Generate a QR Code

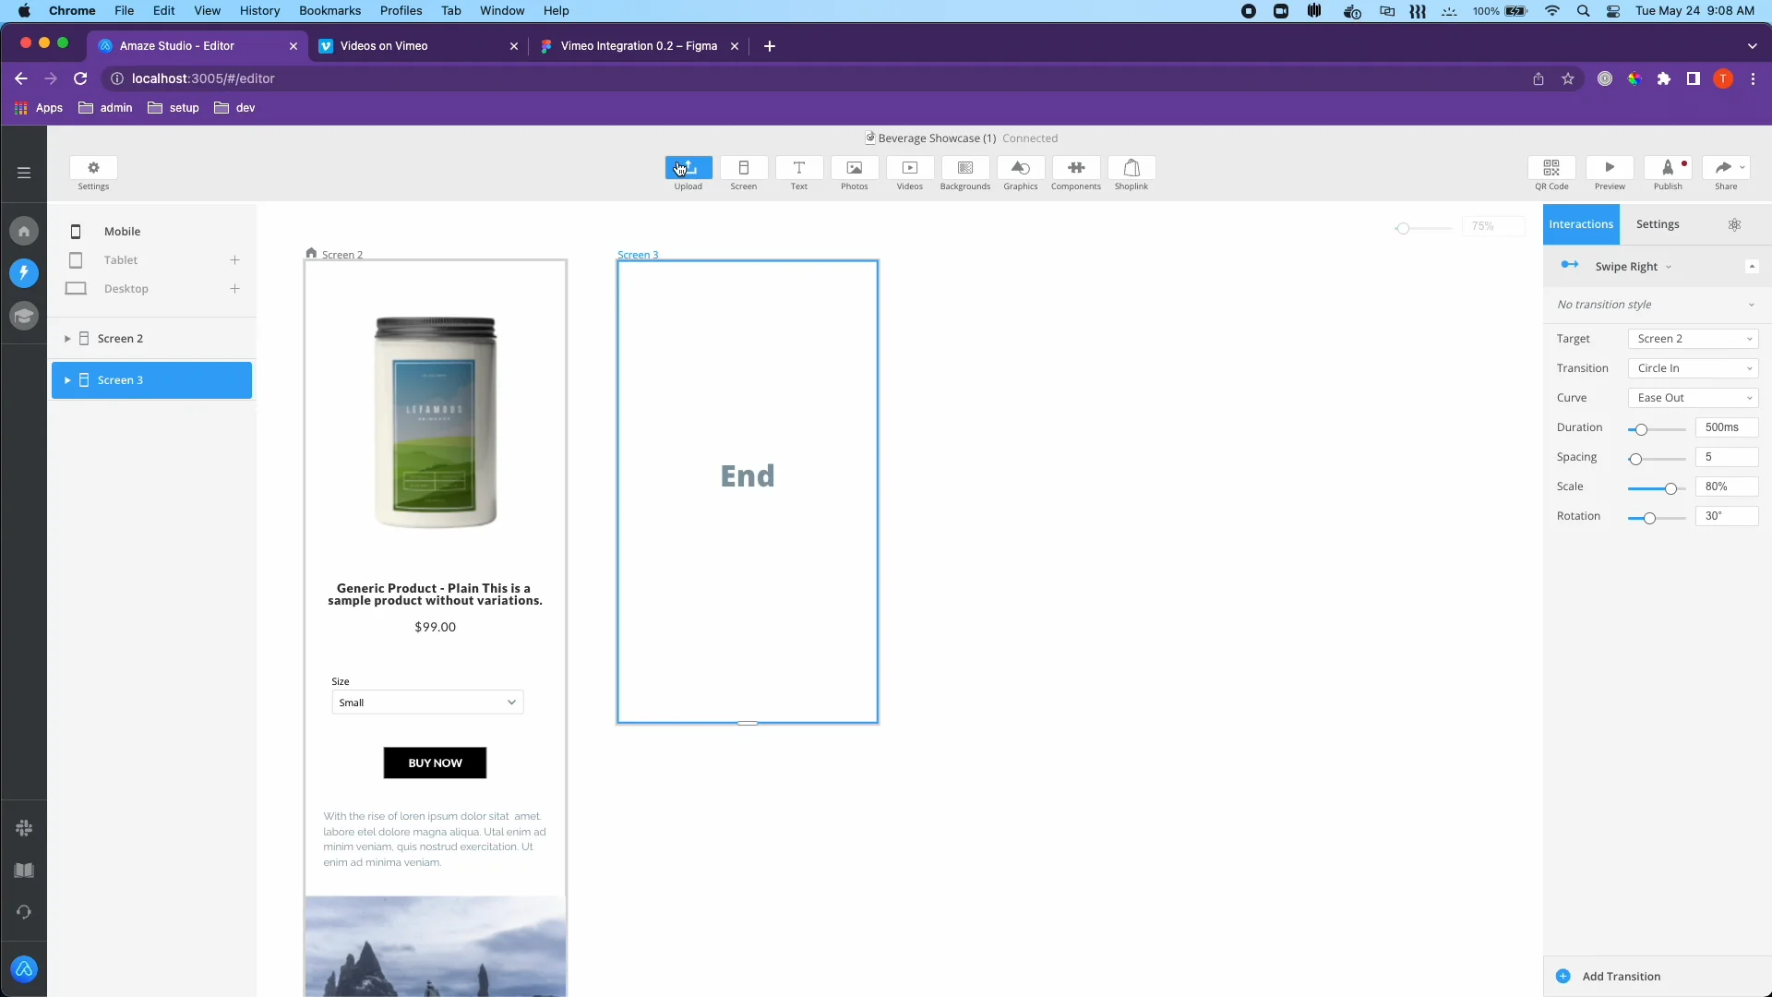(x=1551, y=168)
